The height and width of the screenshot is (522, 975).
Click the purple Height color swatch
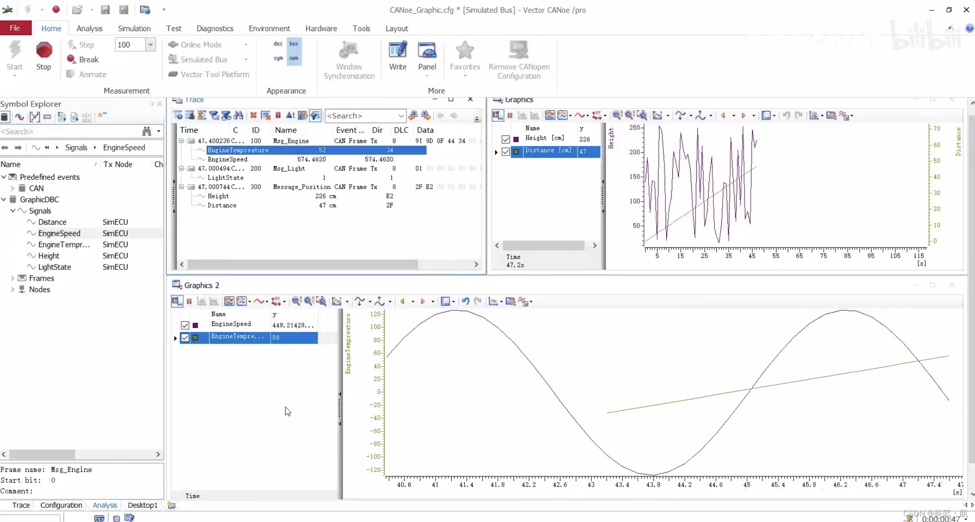tap(516, 139)
